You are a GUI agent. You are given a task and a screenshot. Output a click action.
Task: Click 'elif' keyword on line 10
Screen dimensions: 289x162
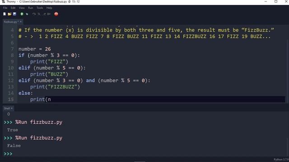(24, 68)
